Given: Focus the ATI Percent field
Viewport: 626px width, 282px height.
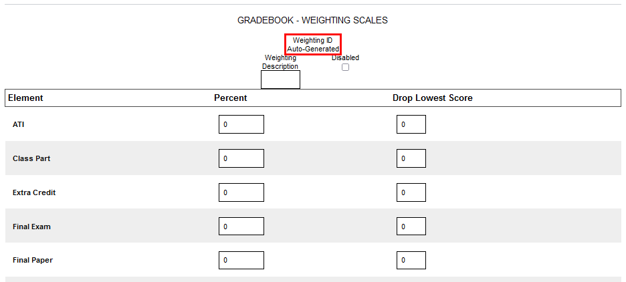Looking at the screenshot, I should [241, 124].
